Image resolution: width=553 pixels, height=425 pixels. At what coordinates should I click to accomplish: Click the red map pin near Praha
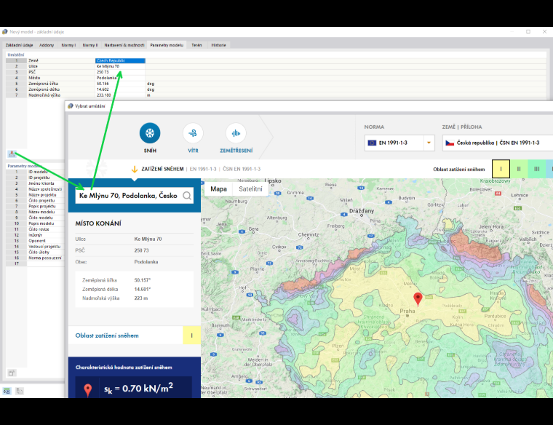pyautogui.click(x=418, y=299)
